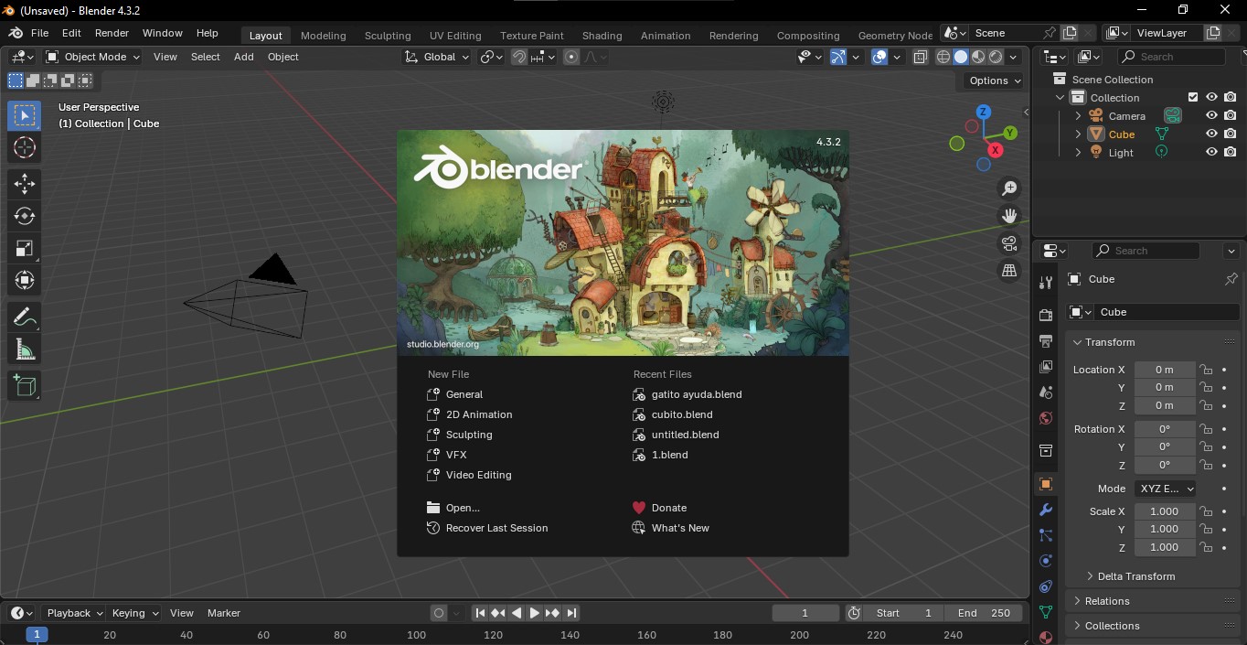Select the Rotate tool
The width and height of the screenshot is (1247, 645).
point(25,216)
